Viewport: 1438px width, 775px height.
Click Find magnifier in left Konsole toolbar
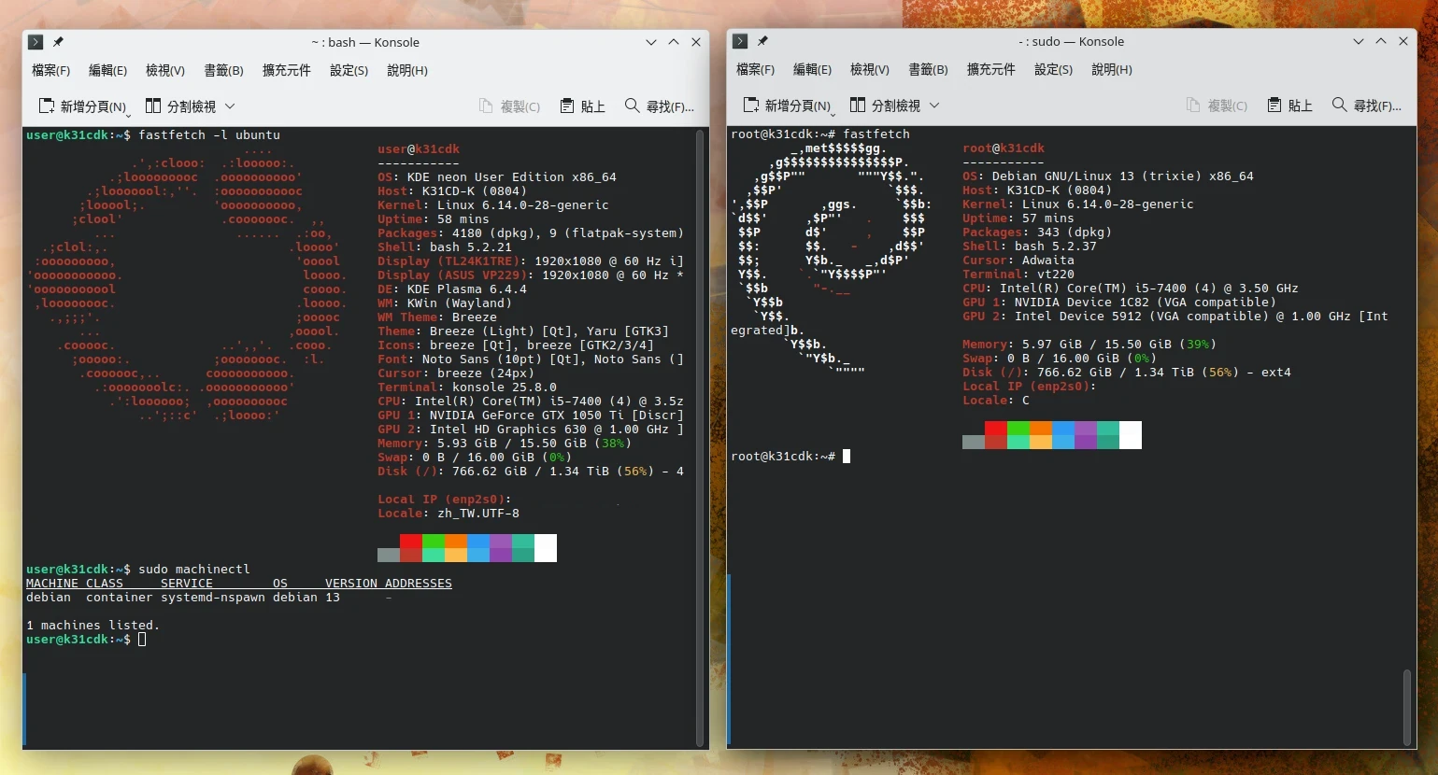633,106
